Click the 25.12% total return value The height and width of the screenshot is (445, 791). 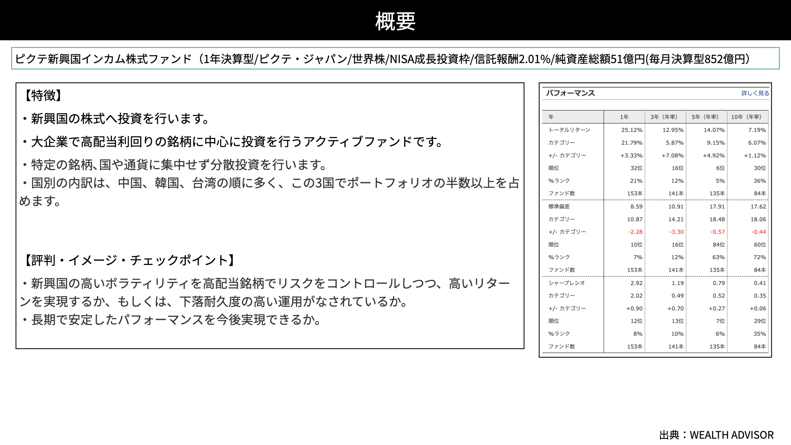click(632, 130)
